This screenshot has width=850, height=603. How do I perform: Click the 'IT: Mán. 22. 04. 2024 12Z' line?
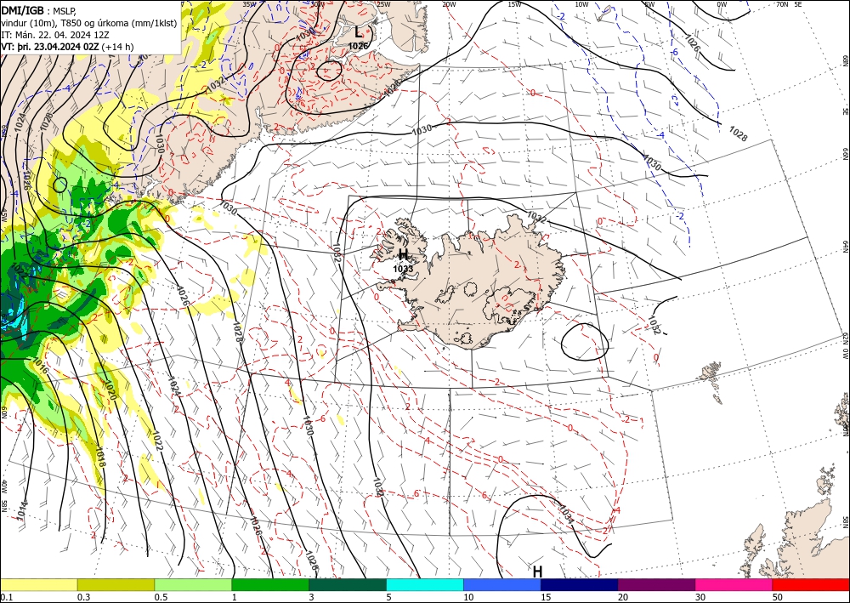55,35
